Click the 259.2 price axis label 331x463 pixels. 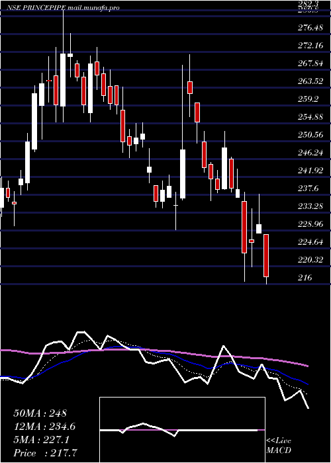(x=308, y=99)
